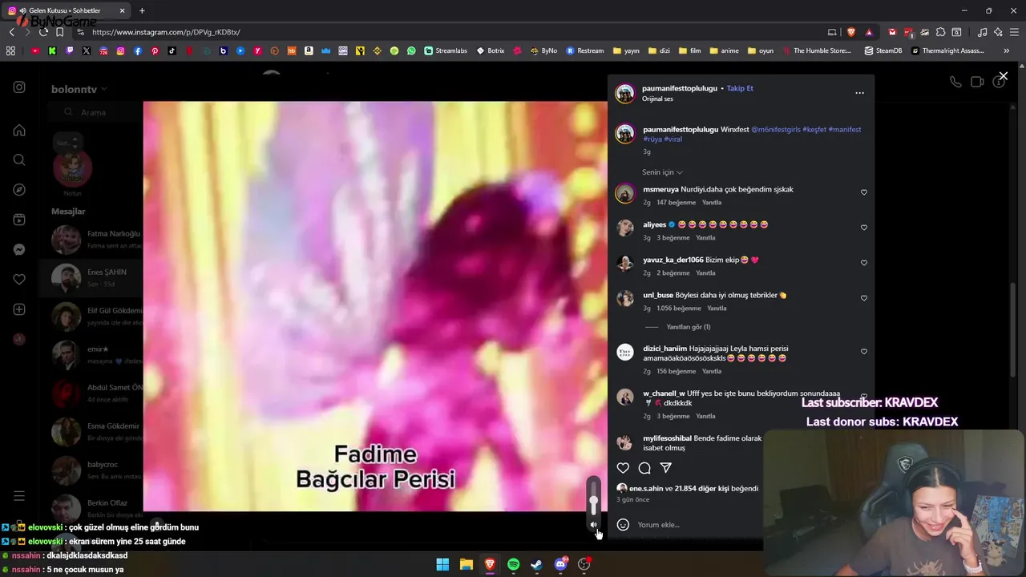Show more bookmarks with the double chevron
The image size is (1026, 577).
coord(1006,50)
